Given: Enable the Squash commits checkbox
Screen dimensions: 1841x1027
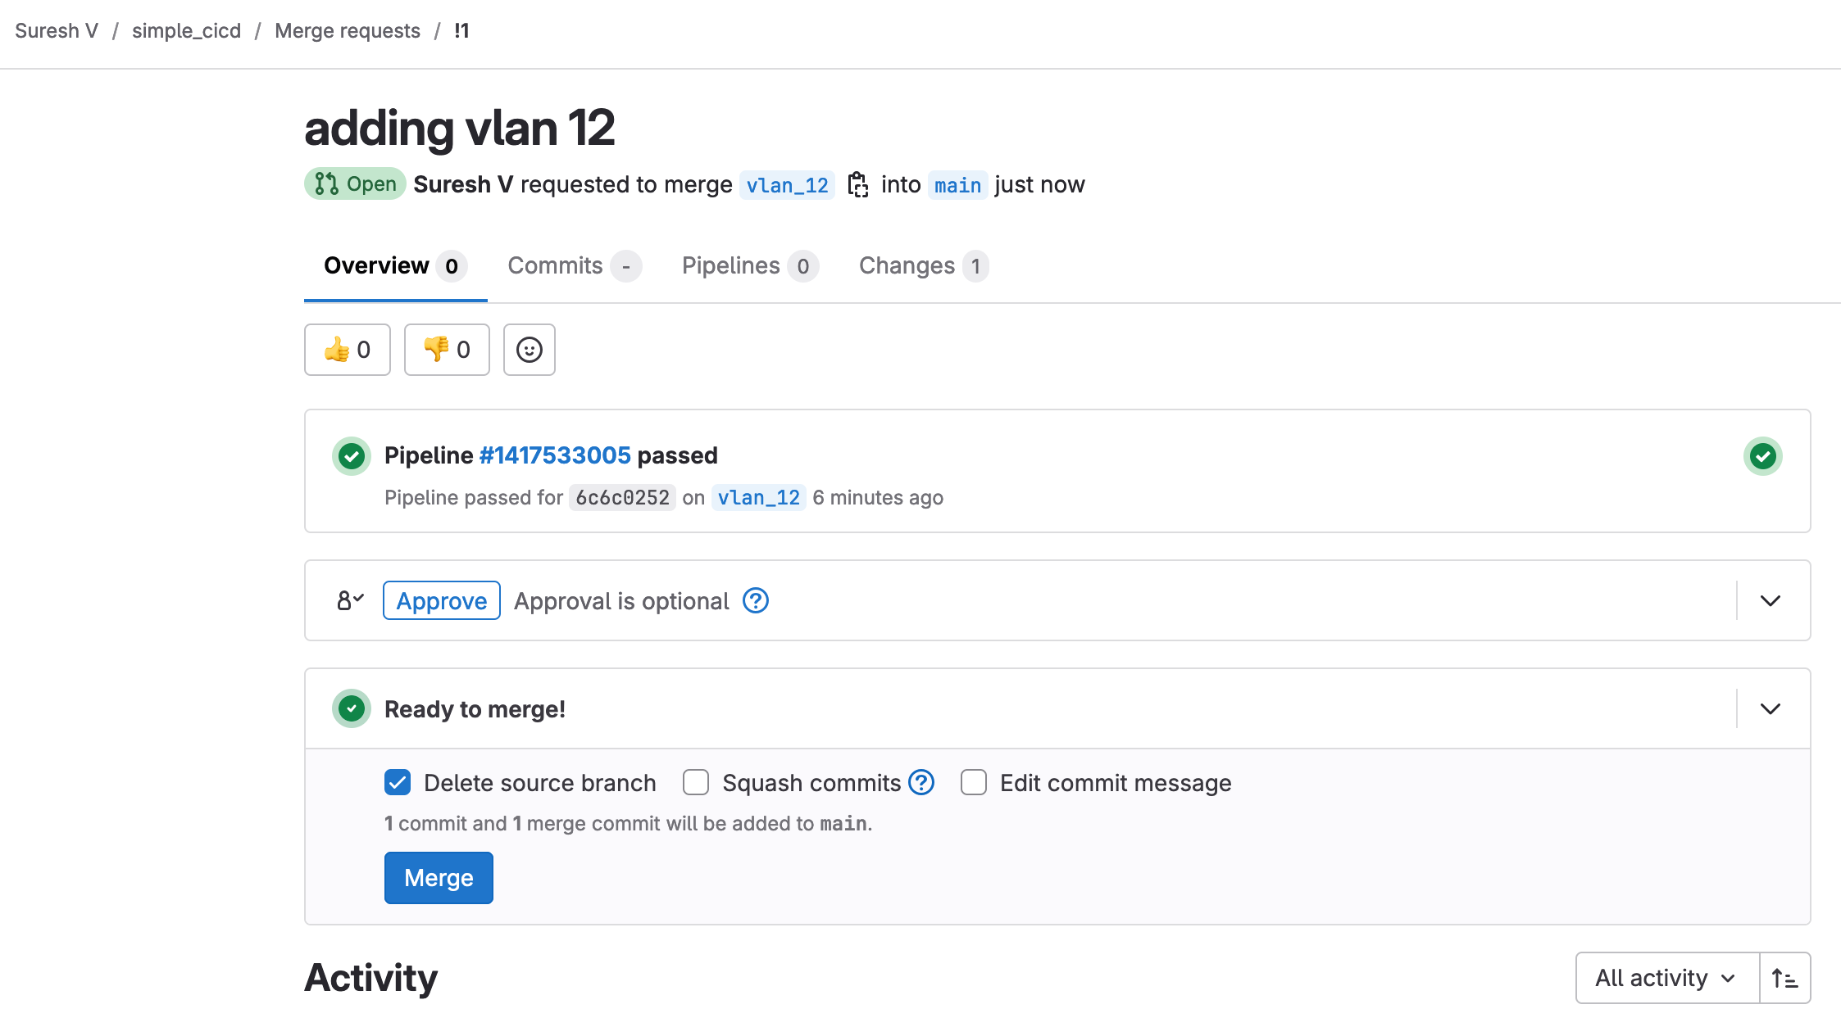Looking at the screenshot, I should click(x=696, y=783).
